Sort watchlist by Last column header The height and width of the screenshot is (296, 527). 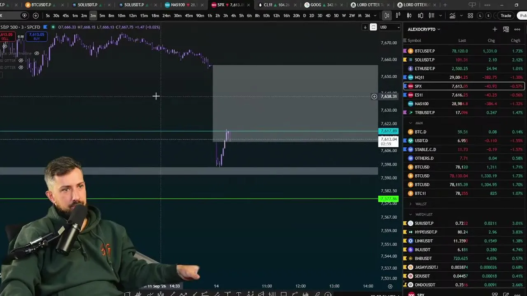(462, 40)
